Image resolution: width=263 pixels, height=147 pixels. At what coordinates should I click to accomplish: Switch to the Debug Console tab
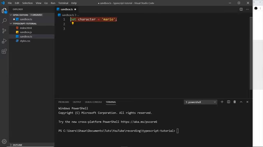coord(93,102)
